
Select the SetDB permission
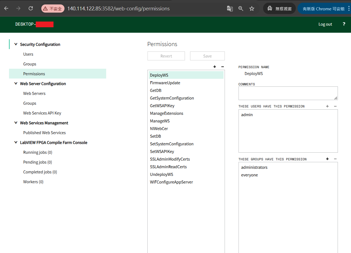pos(186,136)
